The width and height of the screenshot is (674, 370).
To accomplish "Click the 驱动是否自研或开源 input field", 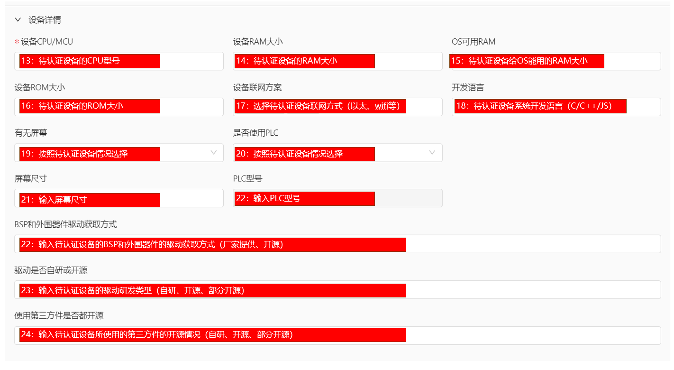I will point(337,290).
